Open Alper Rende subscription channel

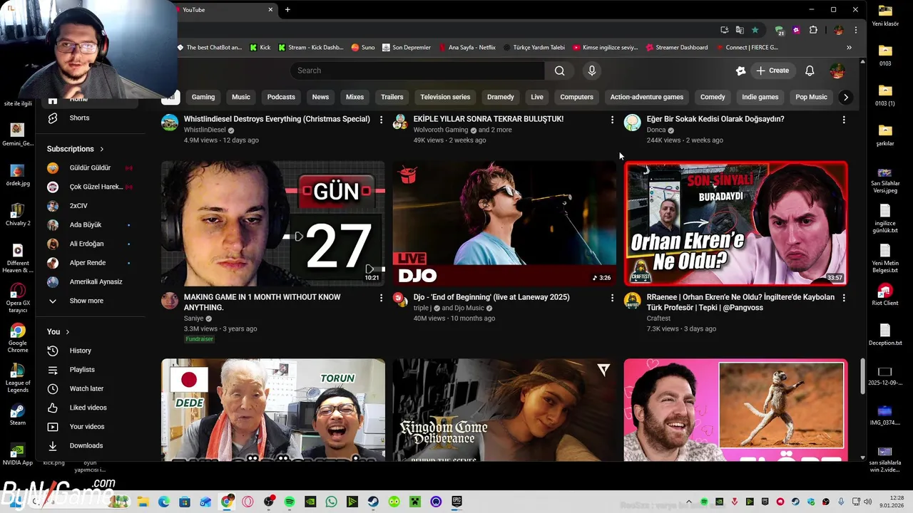coord(89,263)
